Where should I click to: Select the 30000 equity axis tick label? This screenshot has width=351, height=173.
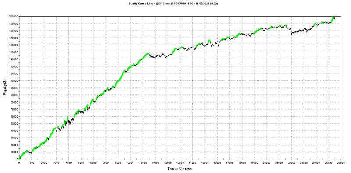click(x=14, y=138)
